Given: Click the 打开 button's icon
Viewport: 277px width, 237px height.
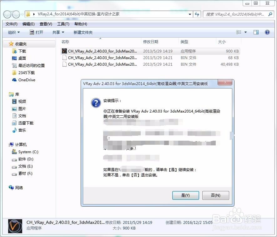Looking at the screenshot, I should click(32, 32).
